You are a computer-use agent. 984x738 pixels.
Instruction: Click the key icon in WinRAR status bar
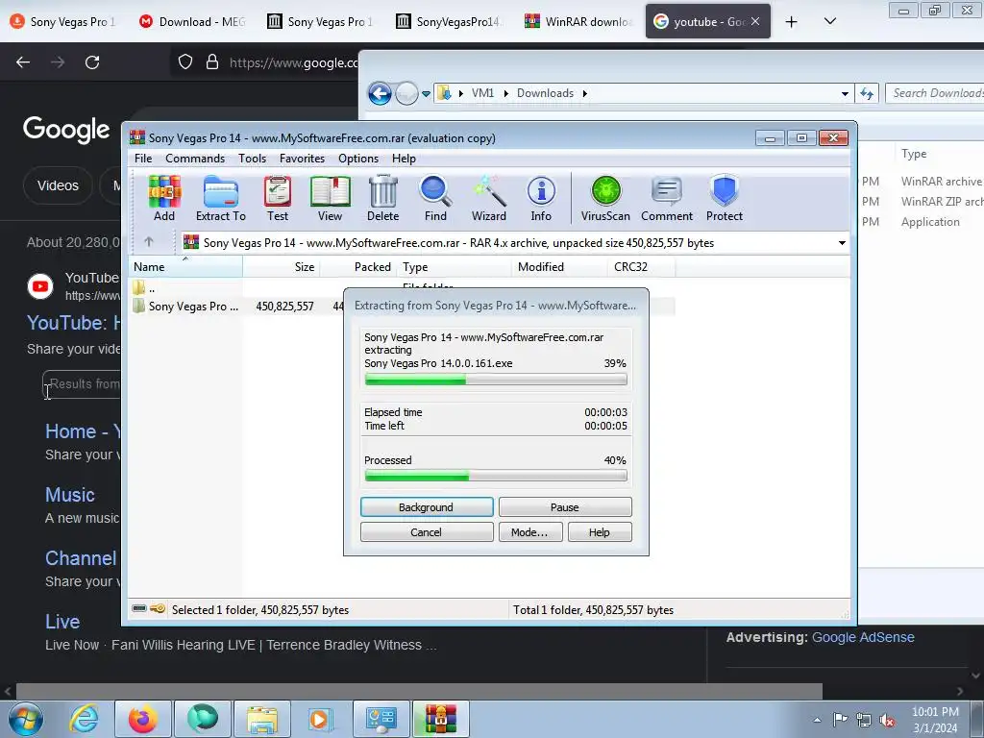(158, 608)
